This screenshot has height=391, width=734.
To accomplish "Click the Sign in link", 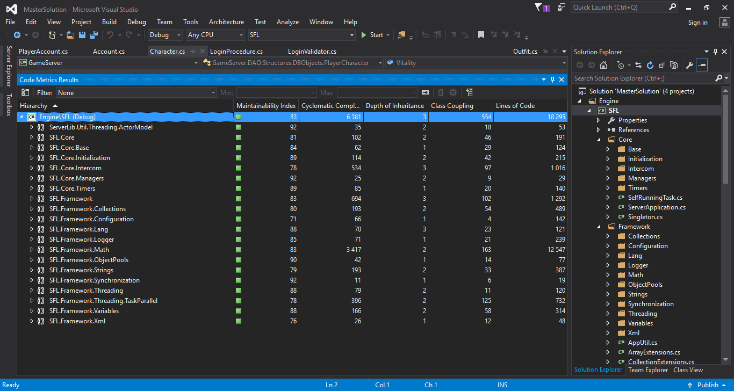I will [698, 23].
